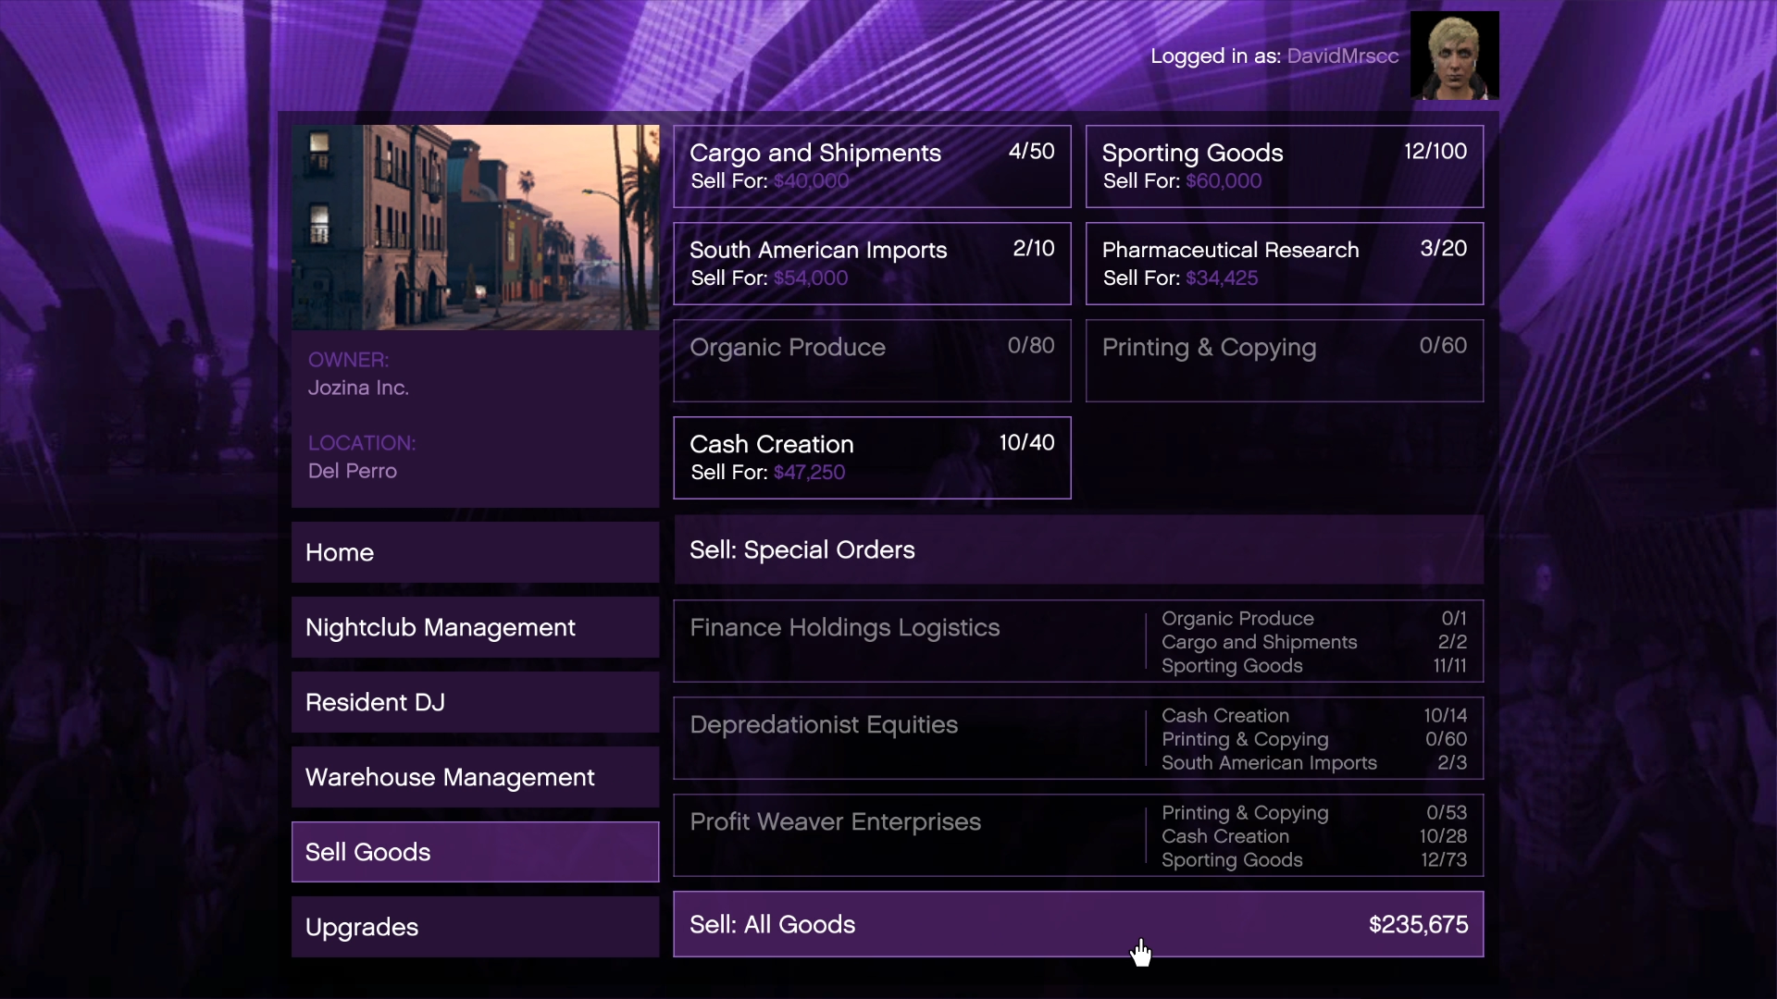Viewport: 1777px width, 999px height.
Task: Go to Resident DJ page
Action: click(x=475, y=702)
